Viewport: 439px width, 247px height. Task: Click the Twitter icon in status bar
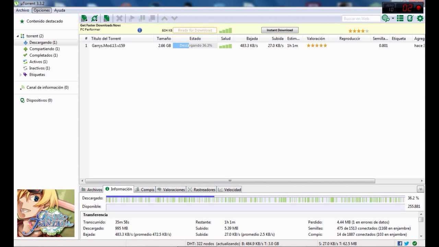coord(407,244)
